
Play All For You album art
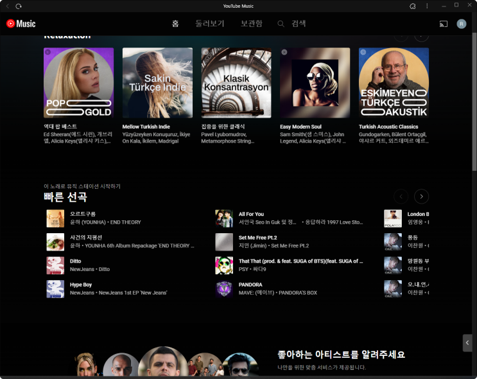pyautogui.click(x=224, y=218)
